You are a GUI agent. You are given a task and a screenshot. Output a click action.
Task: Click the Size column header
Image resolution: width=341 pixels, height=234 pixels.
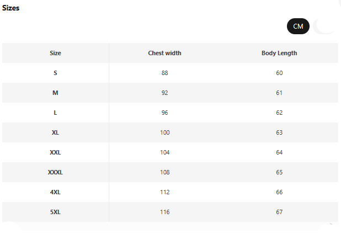(x=55, y=53)
